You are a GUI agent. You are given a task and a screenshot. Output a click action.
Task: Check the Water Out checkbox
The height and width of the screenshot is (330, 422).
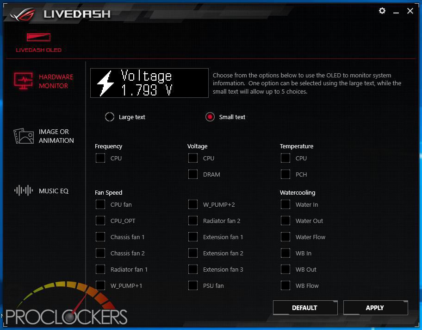pos(285,221)
